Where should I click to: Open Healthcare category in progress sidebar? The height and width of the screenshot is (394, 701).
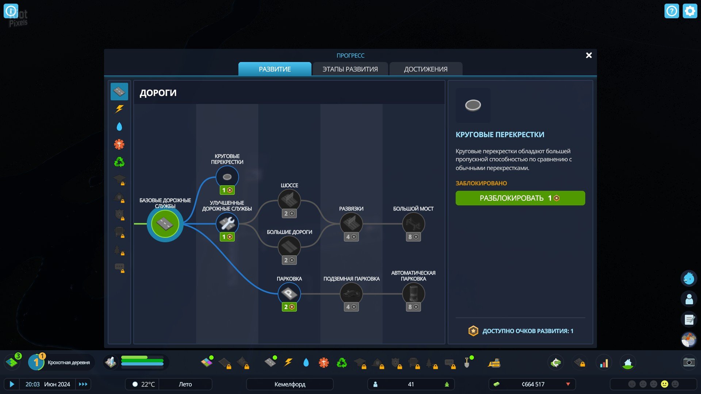click(x=119, y=144)
